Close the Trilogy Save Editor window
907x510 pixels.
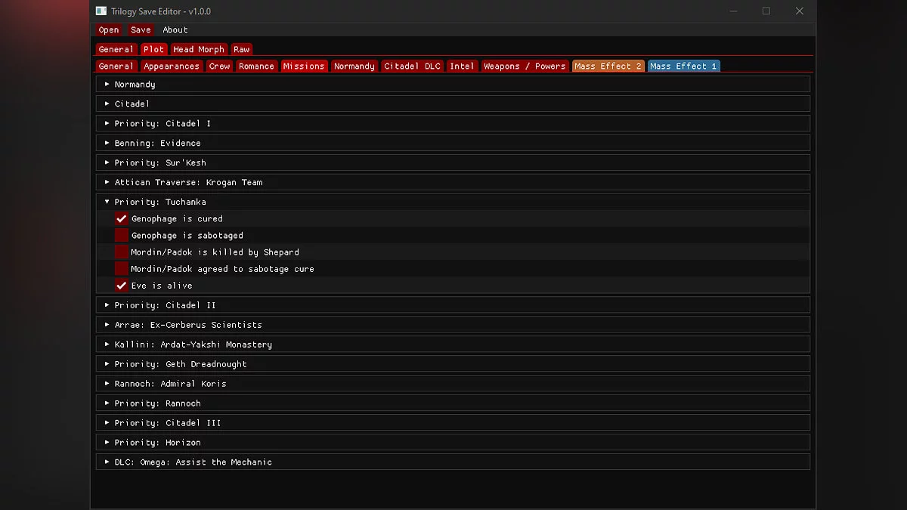pyautogui.click(x=800, y=11)
